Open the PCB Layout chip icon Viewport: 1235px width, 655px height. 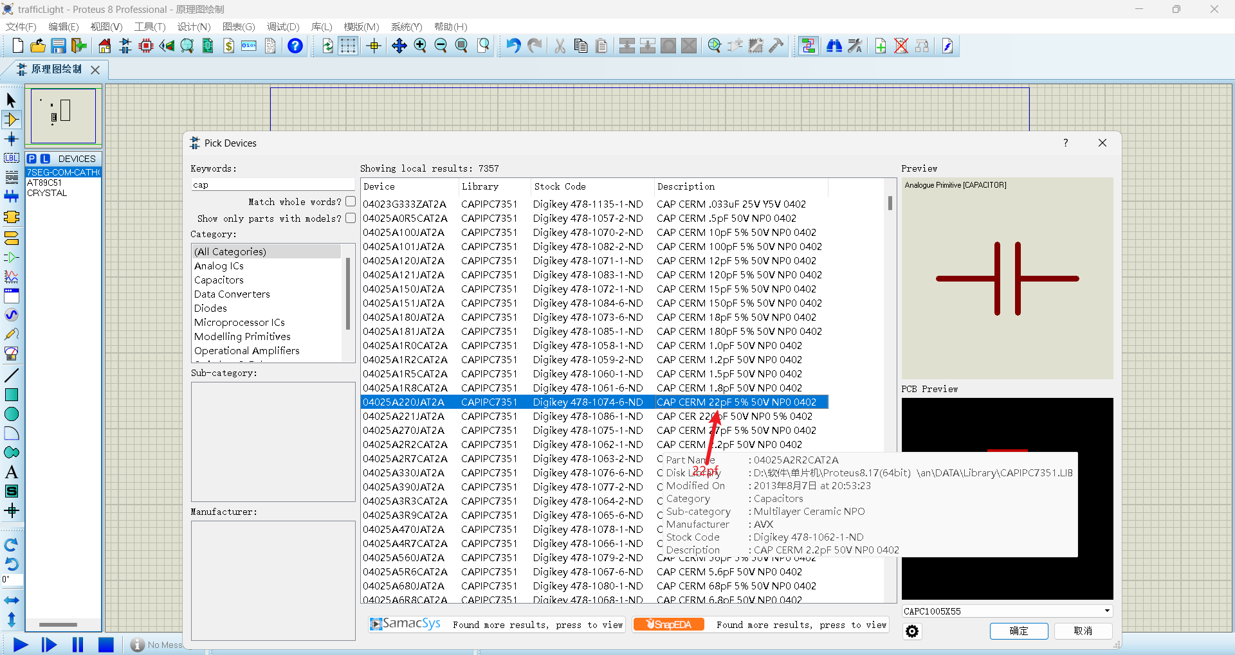(146, 46)
